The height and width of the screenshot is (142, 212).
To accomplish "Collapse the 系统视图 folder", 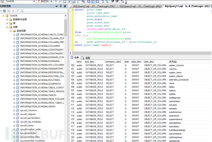I will [10, 31].
